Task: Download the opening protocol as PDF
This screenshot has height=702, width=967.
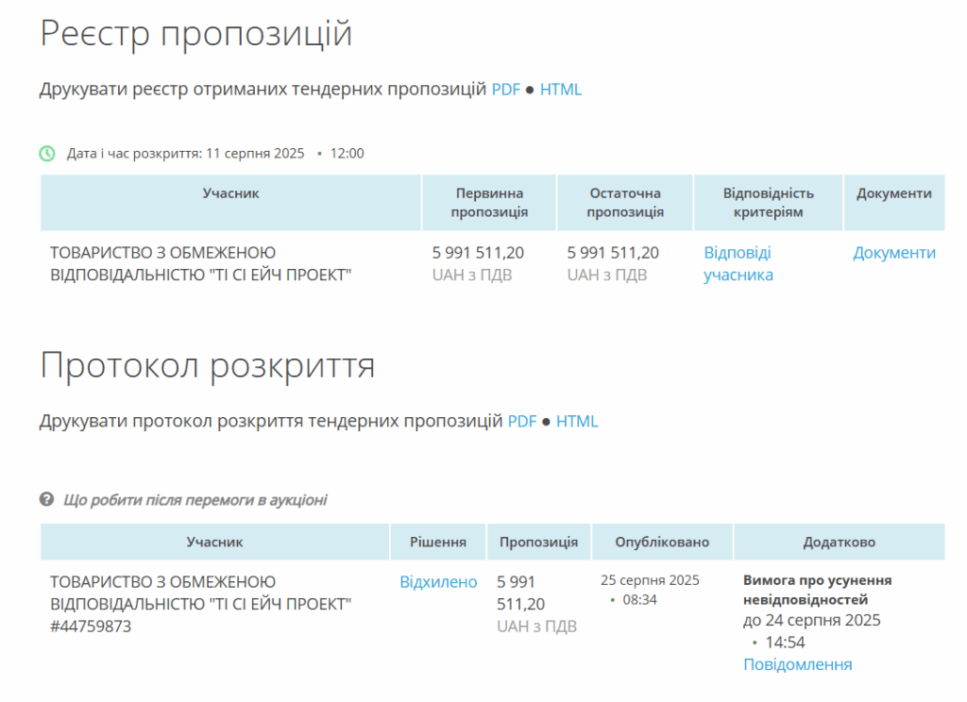Action: coord(522,421)
